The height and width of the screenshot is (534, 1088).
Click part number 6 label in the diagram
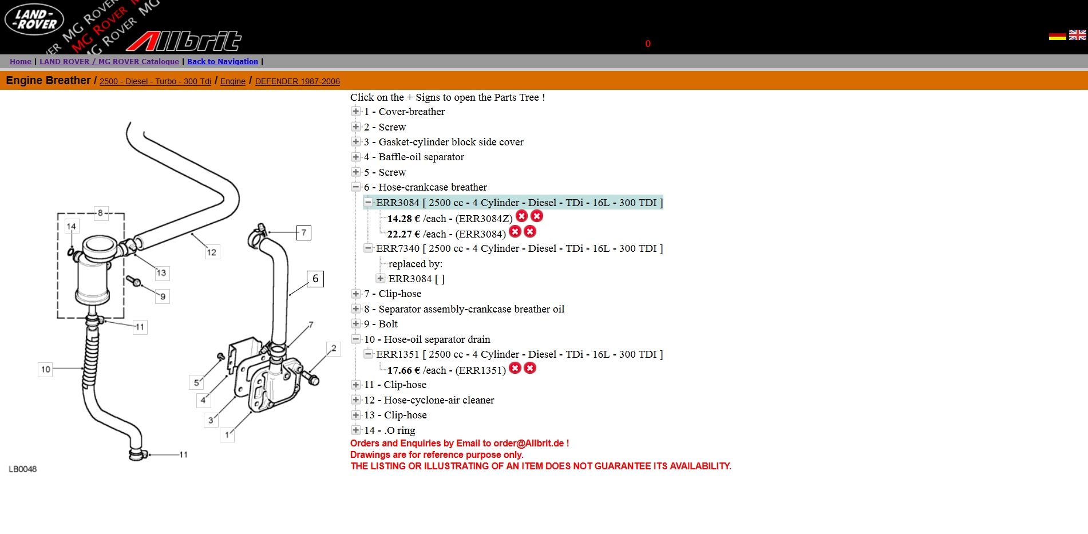pyautogui.click(x=315, y=279)
